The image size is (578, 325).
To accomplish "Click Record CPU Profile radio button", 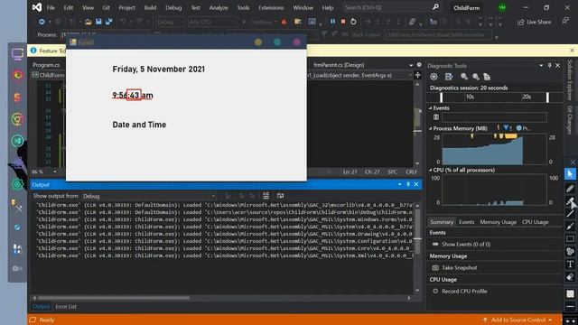I will point(435,291).
